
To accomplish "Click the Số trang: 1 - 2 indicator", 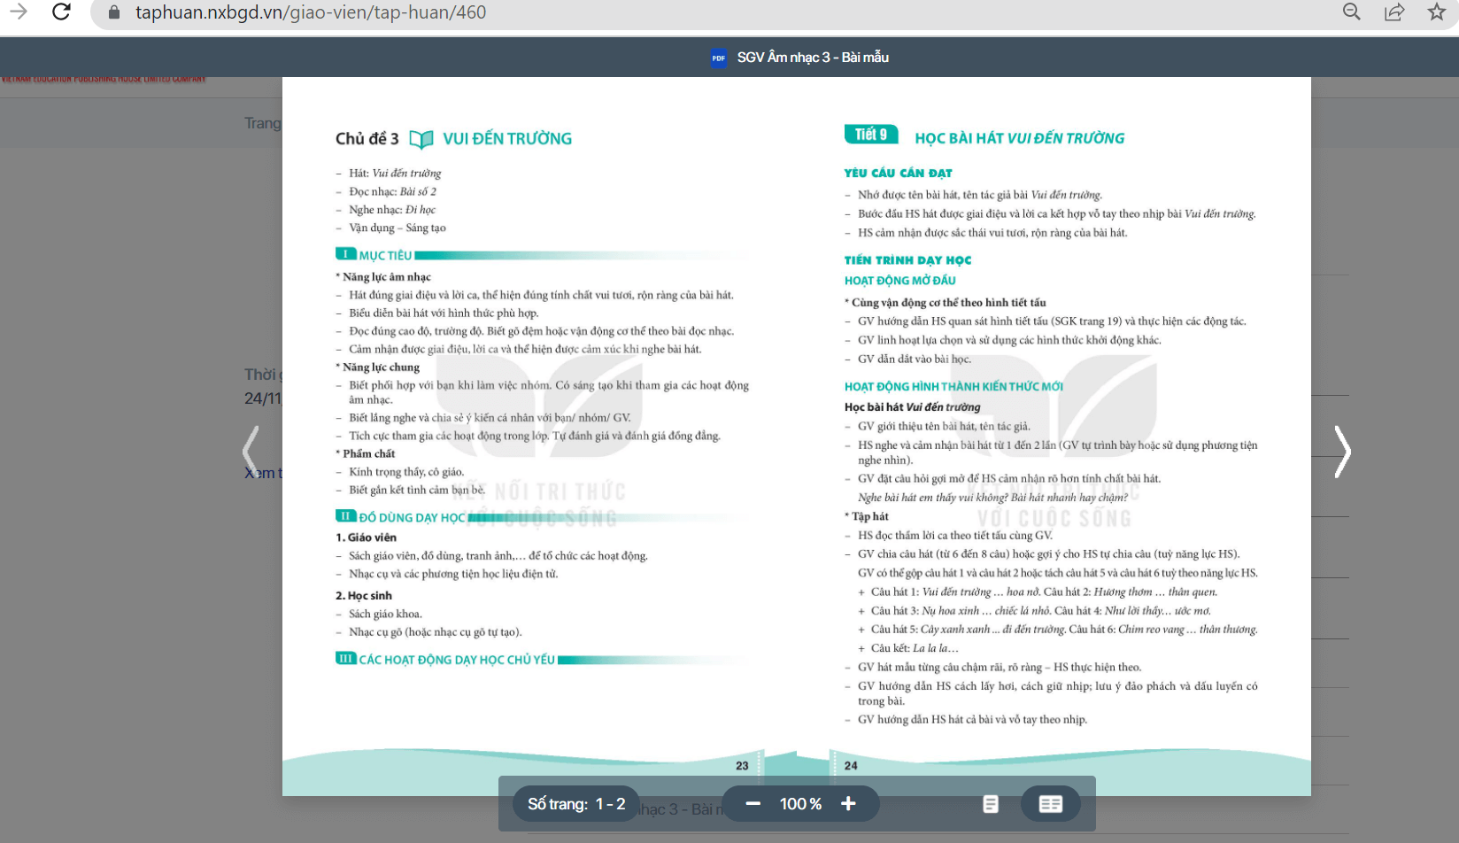I will click(576, 804).
